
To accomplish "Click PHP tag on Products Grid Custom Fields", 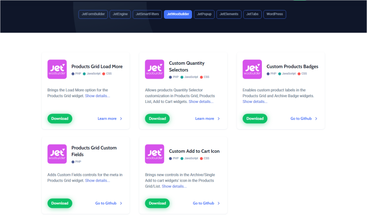I will point(76,161).
